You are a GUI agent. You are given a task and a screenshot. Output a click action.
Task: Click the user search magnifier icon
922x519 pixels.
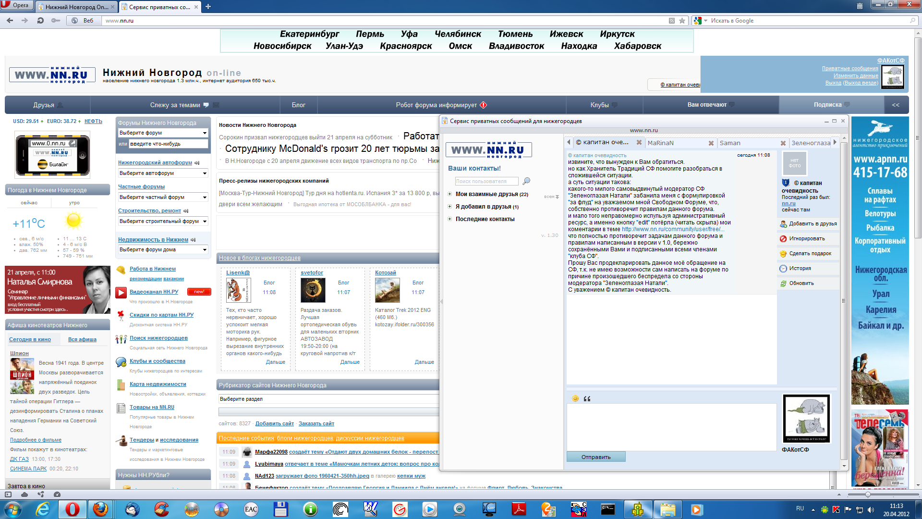point(526,181)
